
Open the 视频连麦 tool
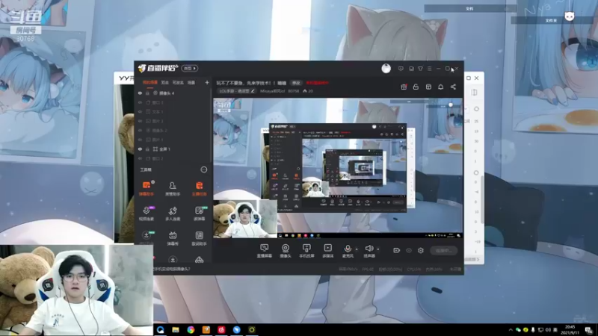[x=147, y=214]
